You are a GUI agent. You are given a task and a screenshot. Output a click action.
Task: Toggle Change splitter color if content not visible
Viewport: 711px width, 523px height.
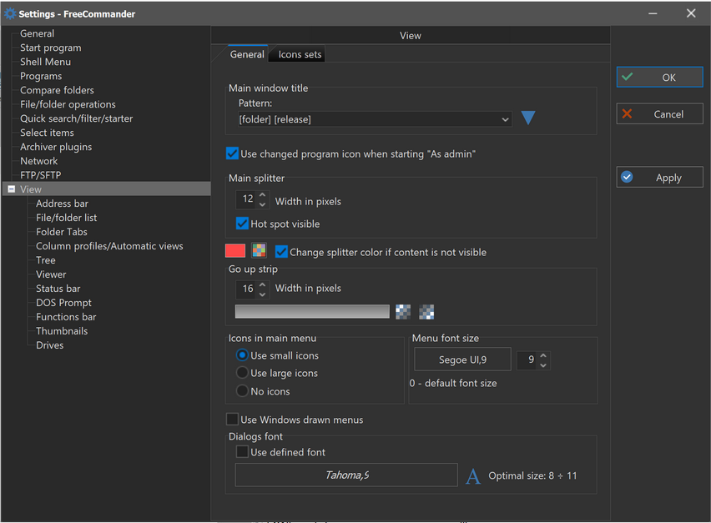tap(281, 252)
